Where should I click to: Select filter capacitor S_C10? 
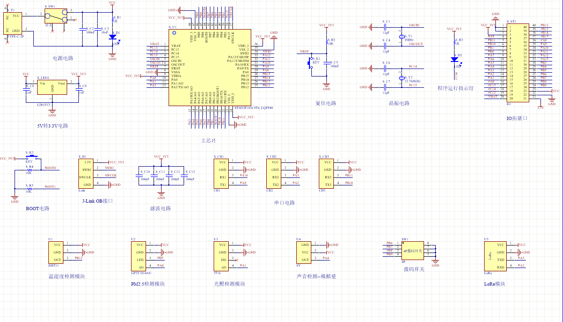[139, 176]
